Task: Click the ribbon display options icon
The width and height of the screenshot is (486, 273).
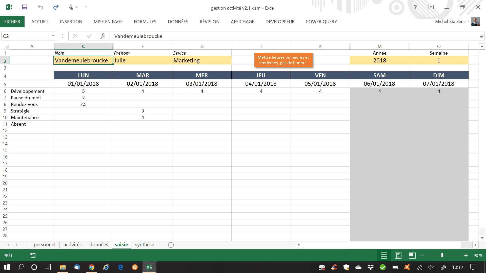Action: 431,7
